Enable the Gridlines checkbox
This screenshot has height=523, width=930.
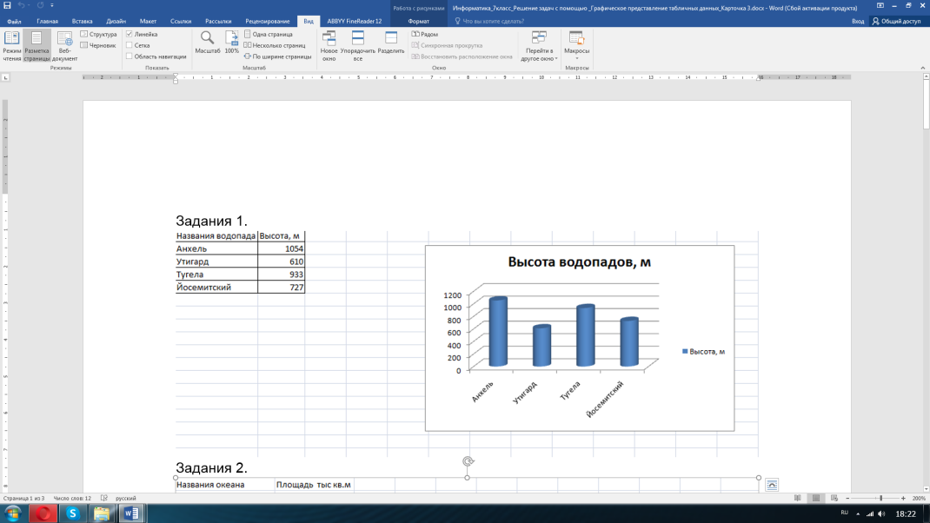click(137, 45)
